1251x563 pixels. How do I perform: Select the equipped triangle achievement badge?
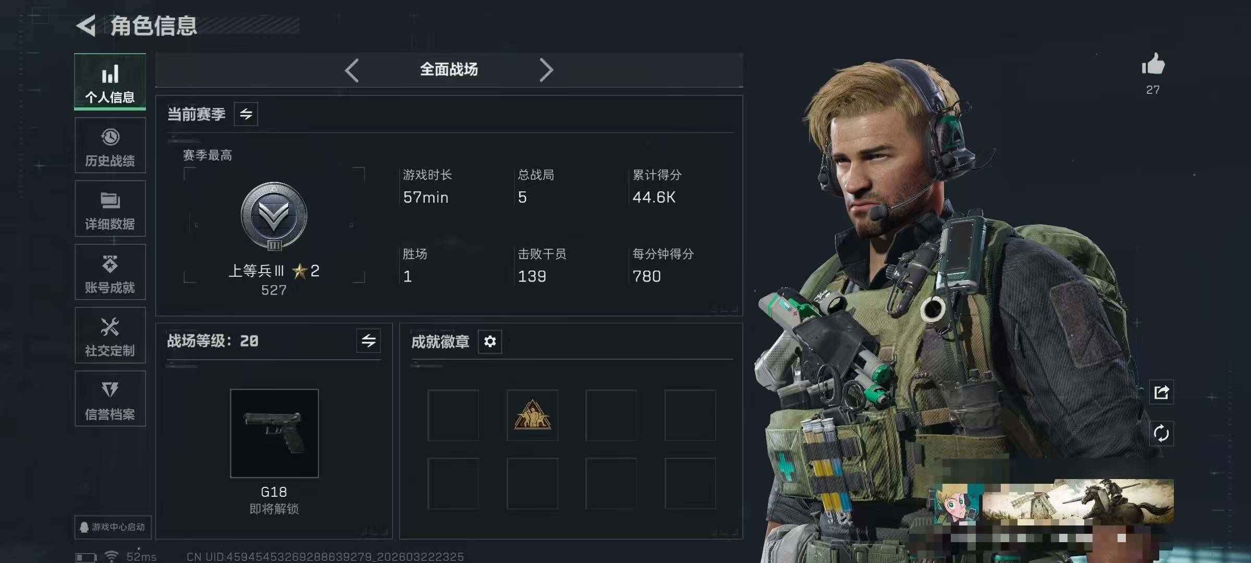coord(532,415)
